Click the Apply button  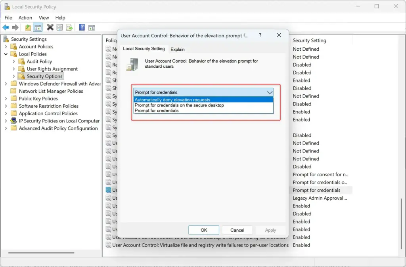click(x=270, y=230)
